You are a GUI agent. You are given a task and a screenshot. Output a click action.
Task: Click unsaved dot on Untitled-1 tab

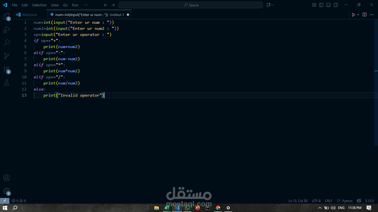coord(128,15)
